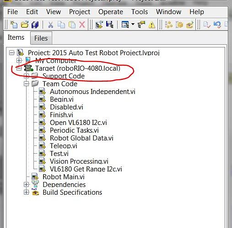Collapse the Target roboRIO-4080.local node
This screenshot has height=228, width=232.
[19, 68]
